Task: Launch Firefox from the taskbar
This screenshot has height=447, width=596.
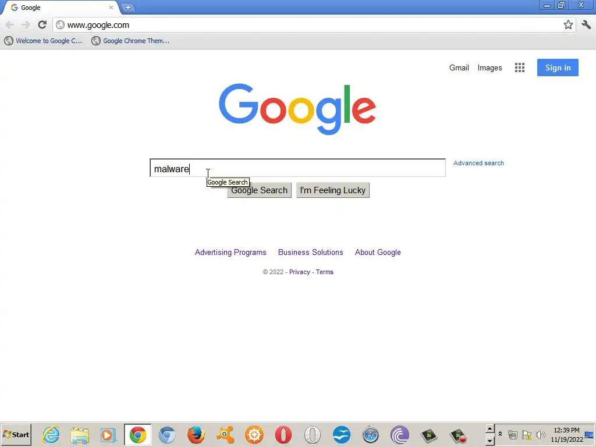Action: (196, 435)
